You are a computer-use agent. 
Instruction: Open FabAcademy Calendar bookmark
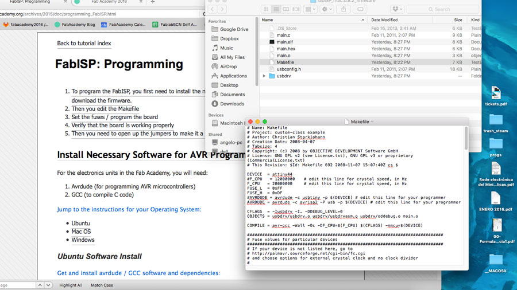pyautogui.click(x=124, y=25)
